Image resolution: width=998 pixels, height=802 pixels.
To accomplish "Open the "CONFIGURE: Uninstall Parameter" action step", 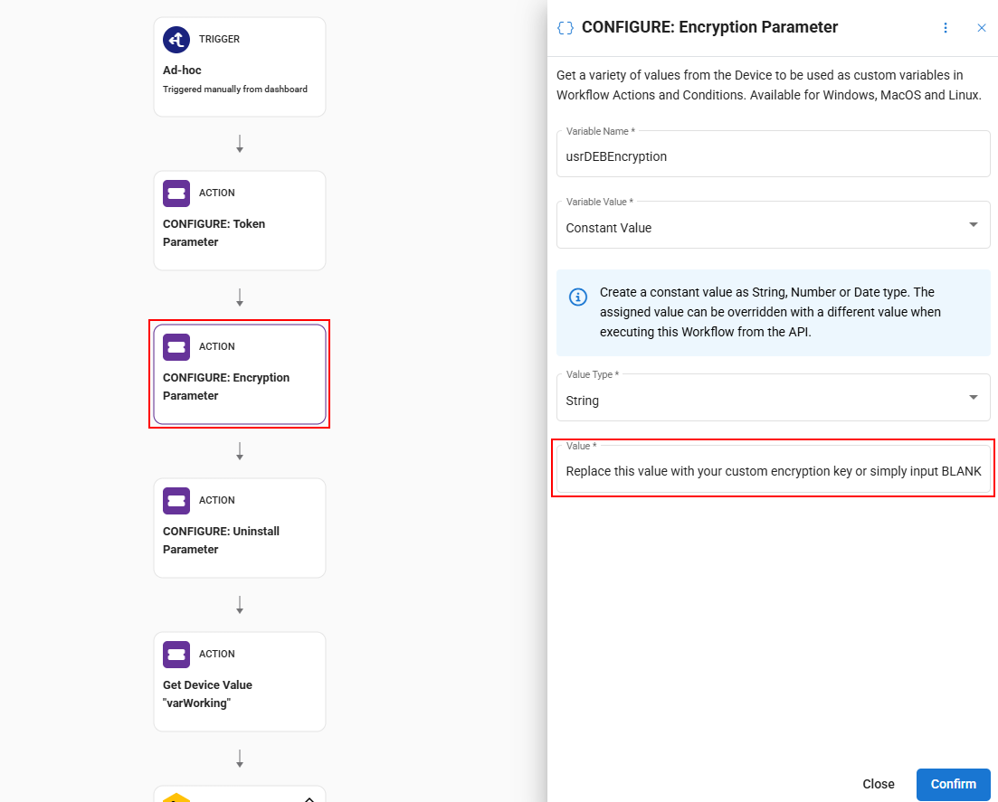I will [240, 528].
